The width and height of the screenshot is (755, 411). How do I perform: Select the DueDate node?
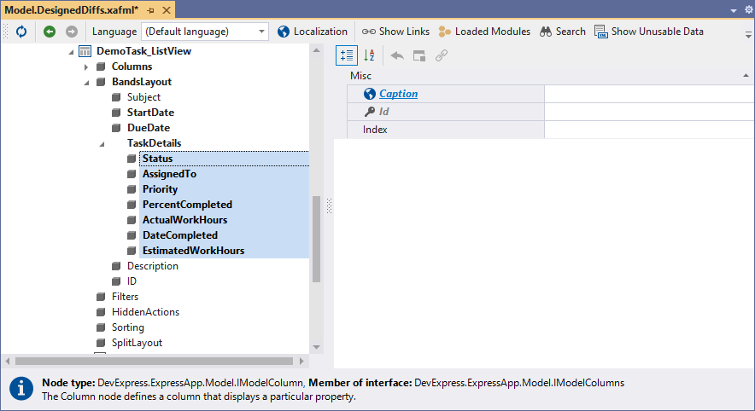point(149,128)
